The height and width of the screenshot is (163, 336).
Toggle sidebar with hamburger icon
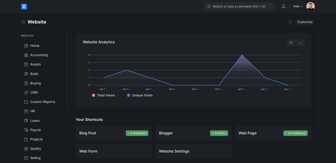tap(23, 22)
